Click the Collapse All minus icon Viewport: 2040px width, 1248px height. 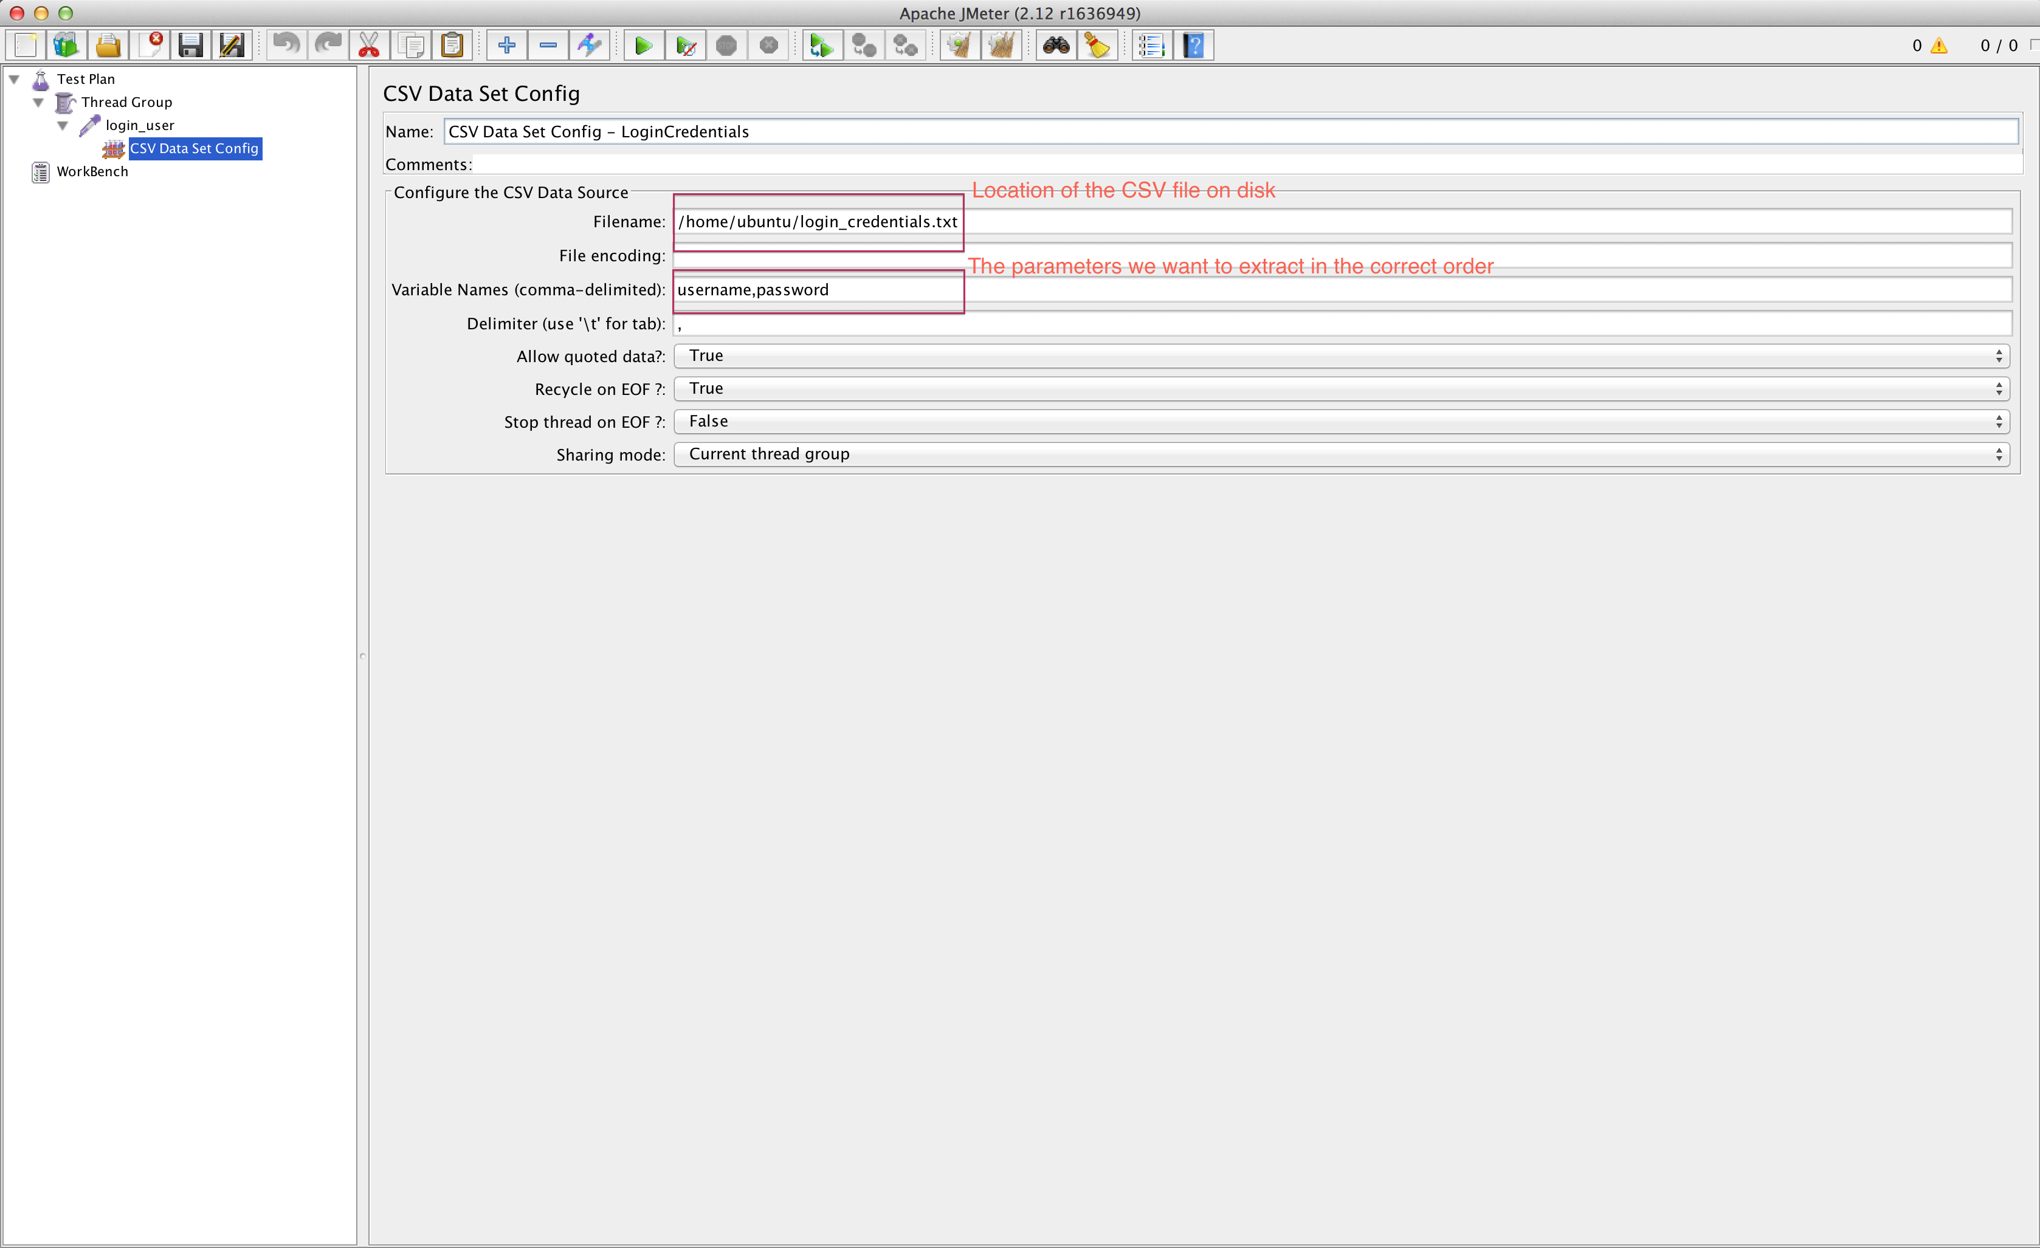pyautogui.click(x=548, y=46)
